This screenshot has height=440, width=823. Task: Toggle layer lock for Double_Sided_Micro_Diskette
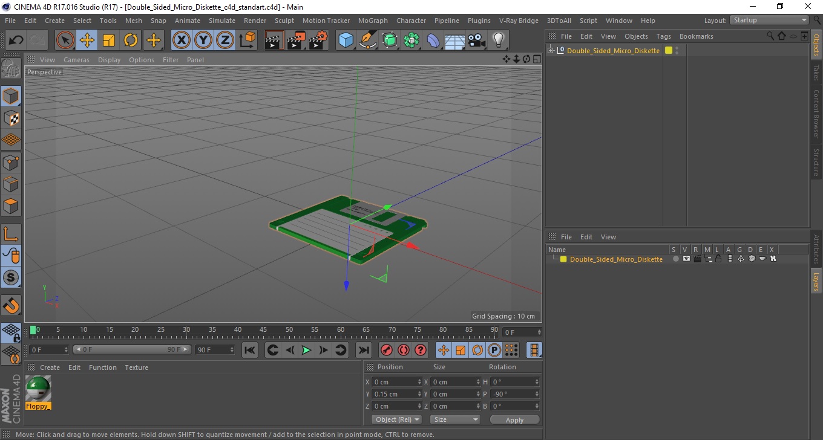(x=718, y=259)
